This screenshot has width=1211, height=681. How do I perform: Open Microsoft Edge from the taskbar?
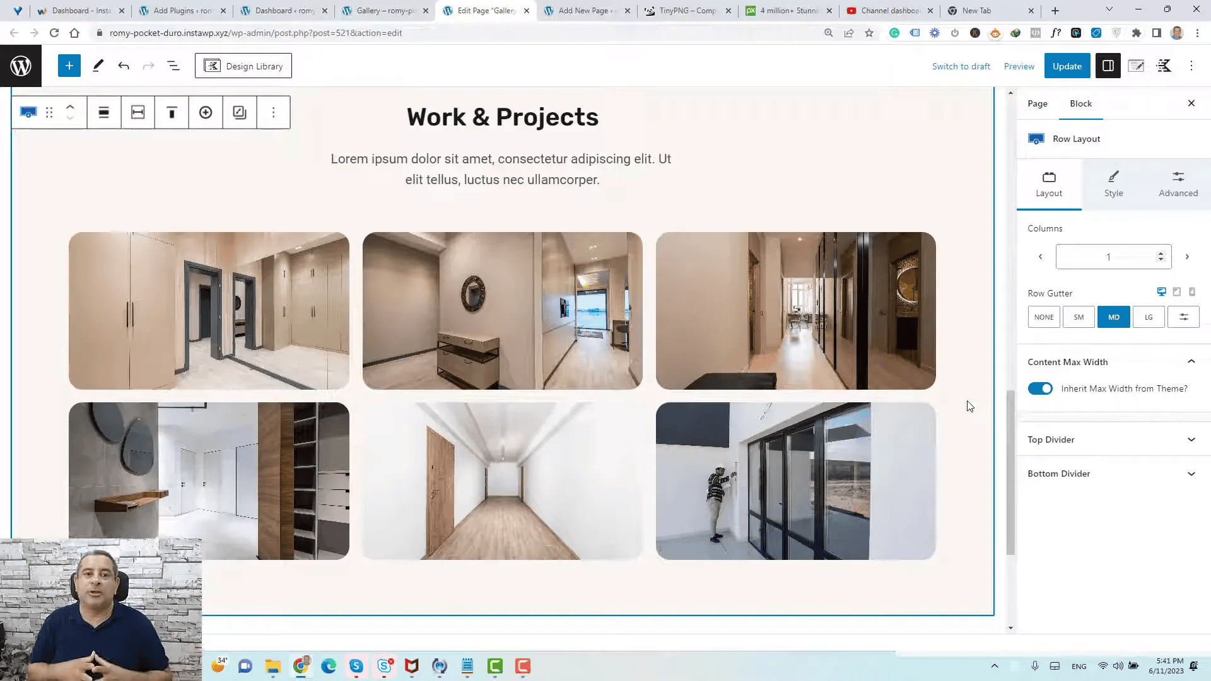click(329, 666)
